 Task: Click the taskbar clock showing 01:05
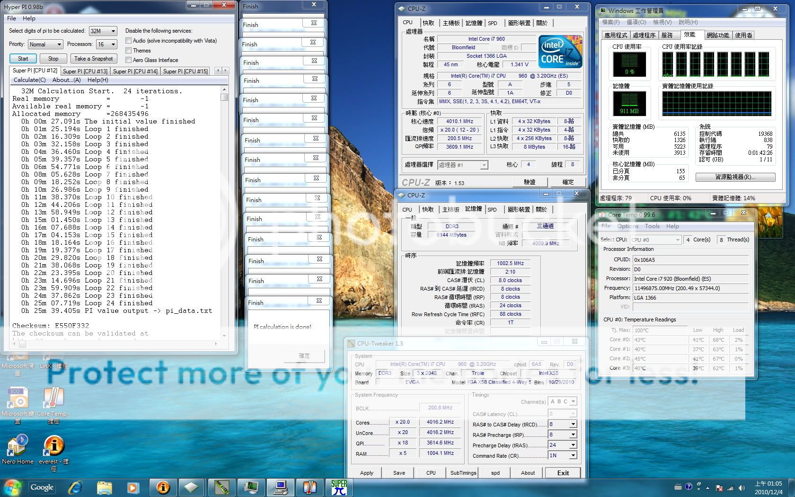(x=768, y=488)
